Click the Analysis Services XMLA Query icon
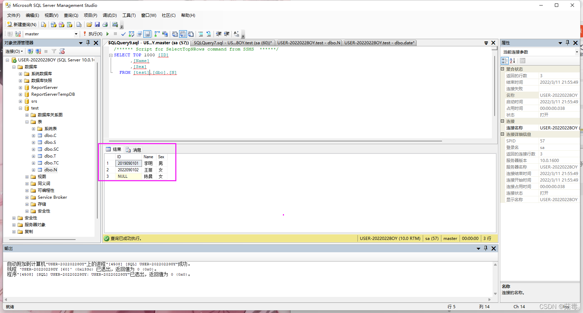 tap(69, 24)
